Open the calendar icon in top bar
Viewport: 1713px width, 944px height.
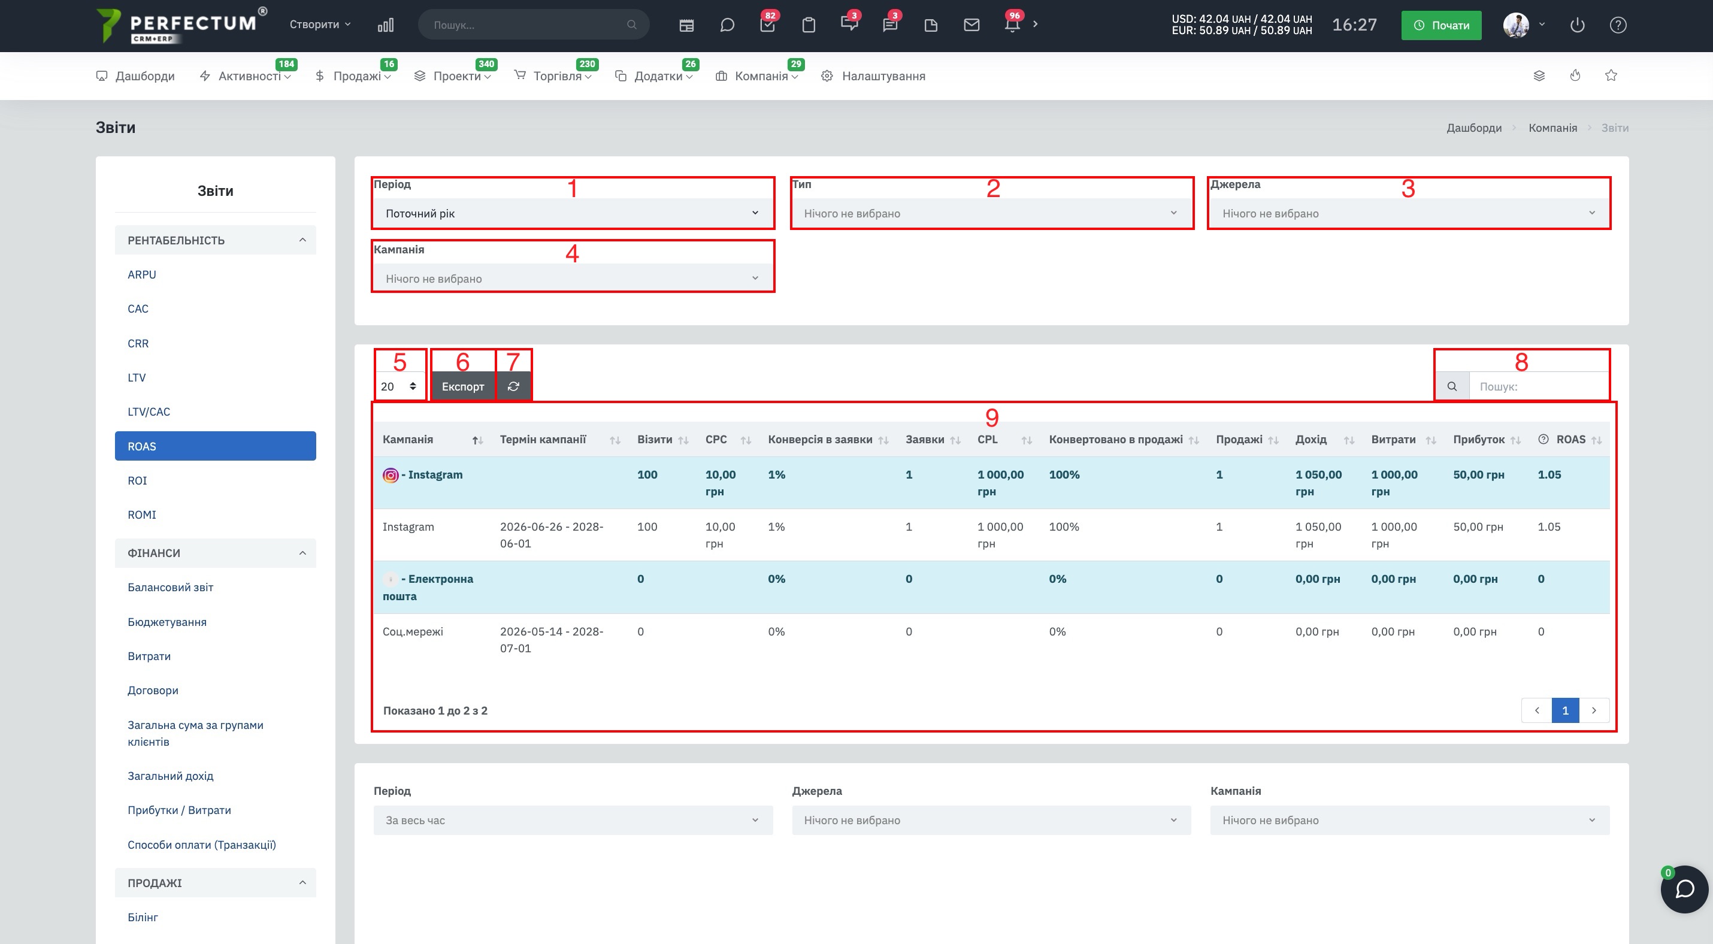pyautogui.click(x=686, y=25)
